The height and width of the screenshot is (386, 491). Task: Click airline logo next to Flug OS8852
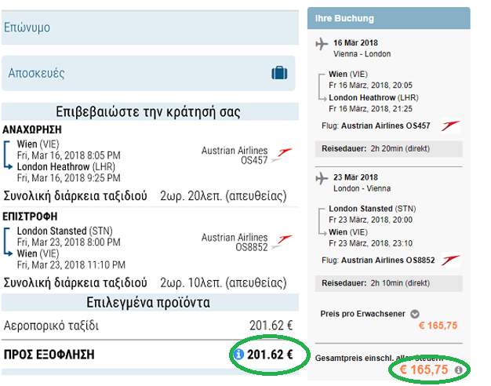coord(450,260)
